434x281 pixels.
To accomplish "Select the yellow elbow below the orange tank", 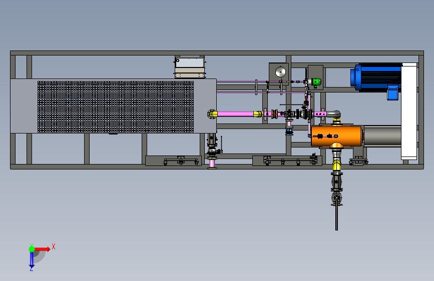I will tap(336, 165).
